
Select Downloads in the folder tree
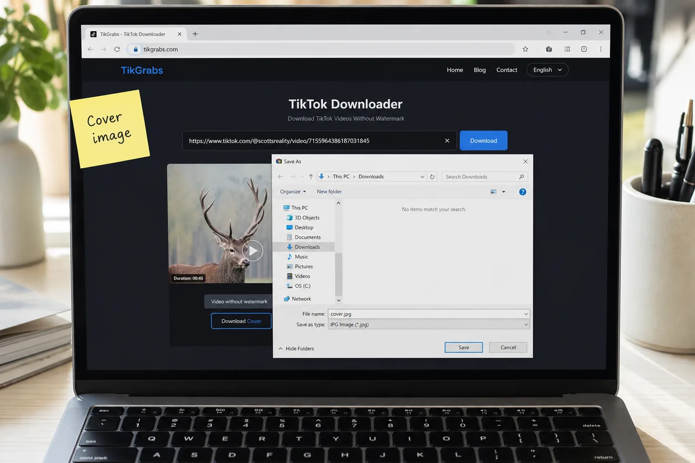point(303,247)
